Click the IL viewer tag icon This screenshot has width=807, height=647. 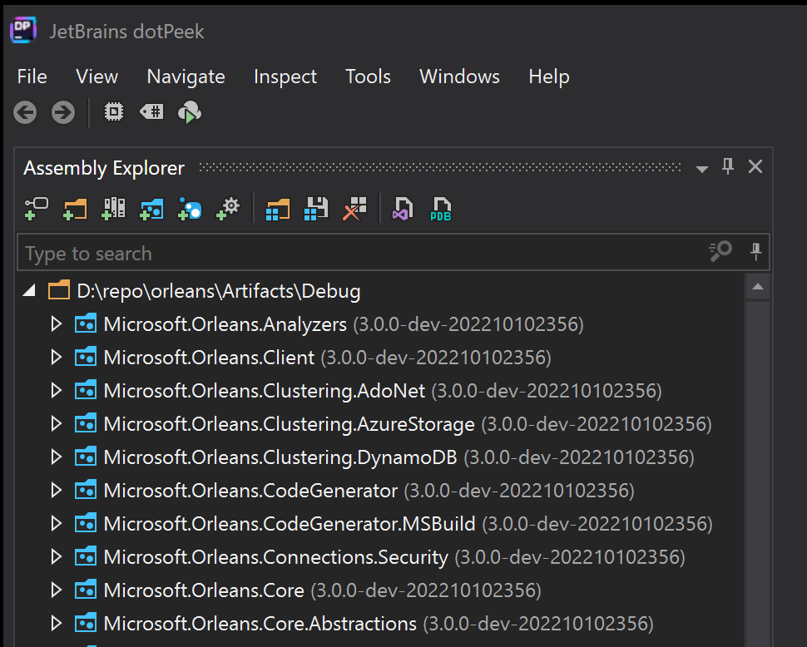(x=151, y=111)
